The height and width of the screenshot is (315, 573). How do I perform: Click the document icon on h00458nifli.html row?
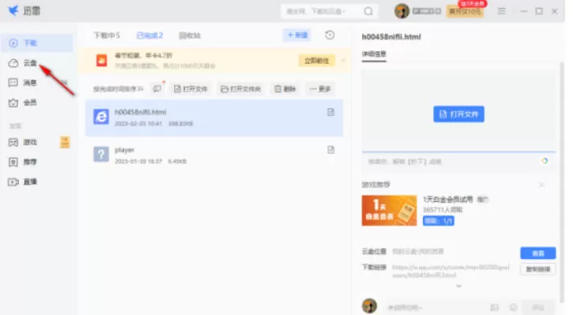coord(330,112)
